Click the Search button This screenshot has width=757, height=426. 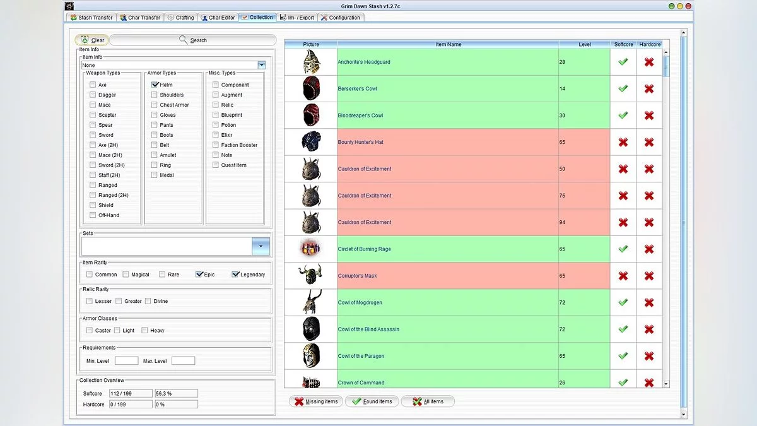coord(193,40)
